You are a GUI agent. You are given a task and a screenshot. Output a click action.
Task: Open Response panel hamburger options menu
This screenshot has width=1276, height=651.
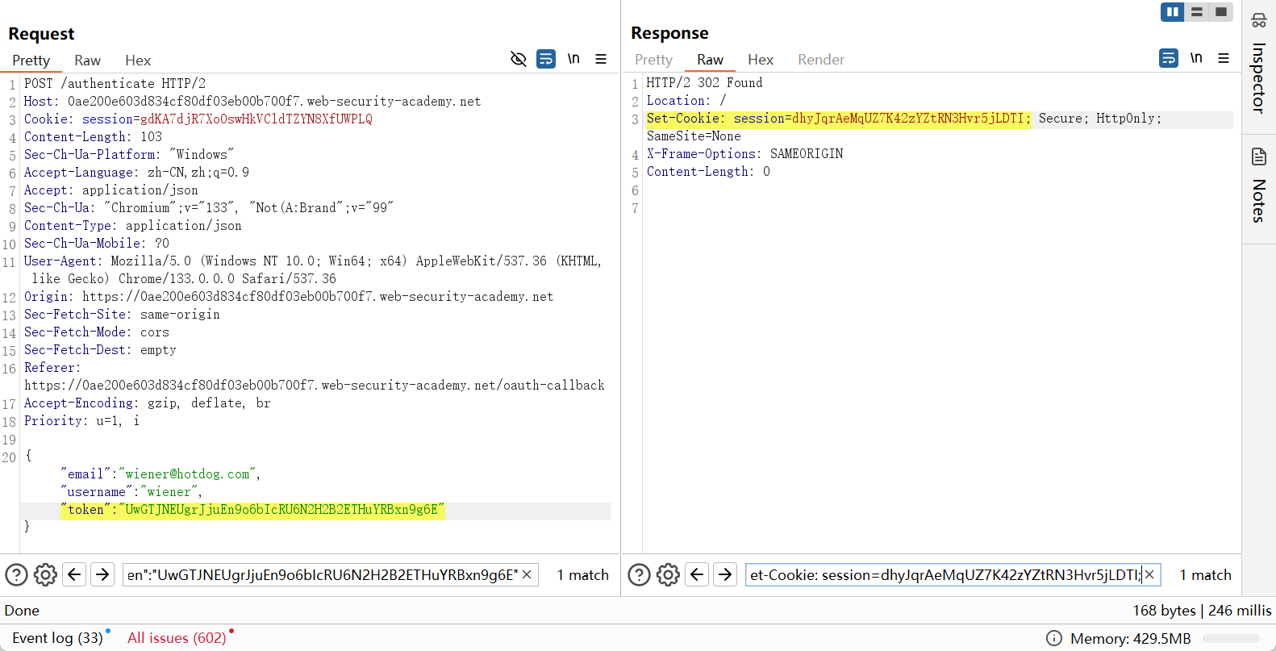tap(1224, 58)
